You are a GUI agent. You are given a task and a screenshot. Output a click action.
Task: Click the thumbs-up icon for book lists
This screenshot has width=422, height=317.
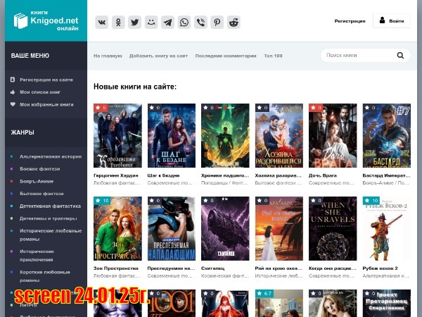coord(13,92)
